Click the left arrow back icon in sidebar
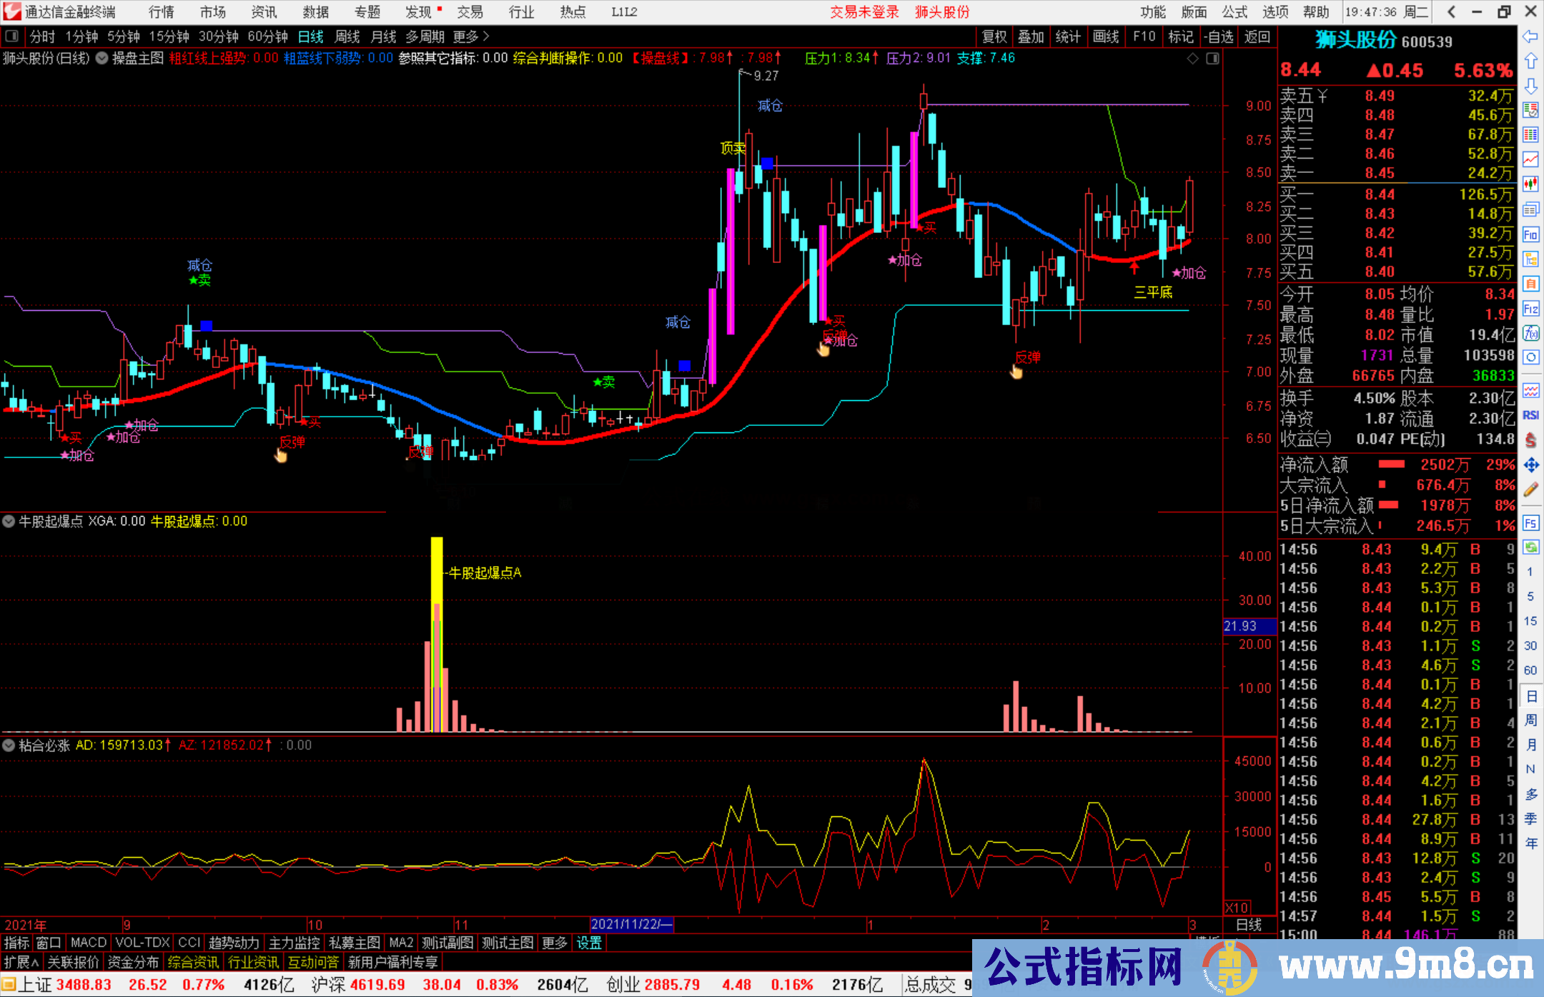 pos(1530,36)
